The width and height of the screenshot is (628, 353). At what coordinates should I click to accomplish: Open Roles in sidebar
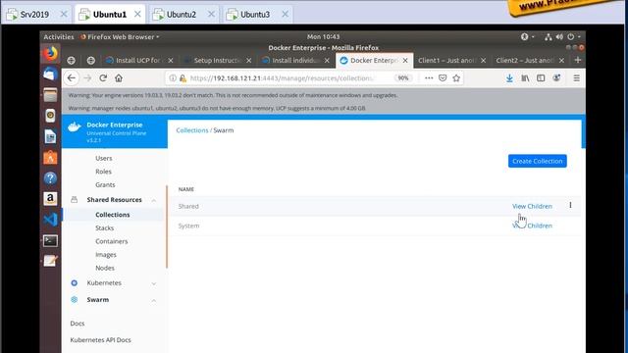pyautogui.click(x=103, y=172)
